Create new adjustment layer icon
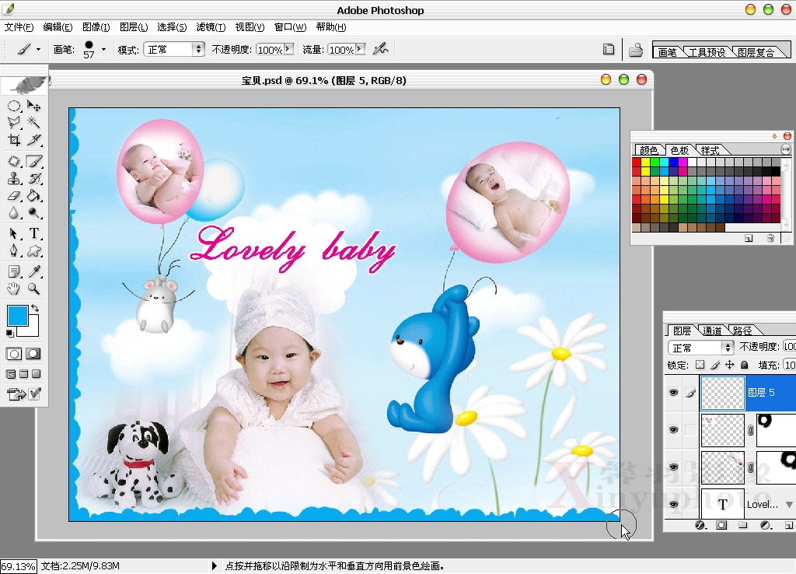 point(765,525)
